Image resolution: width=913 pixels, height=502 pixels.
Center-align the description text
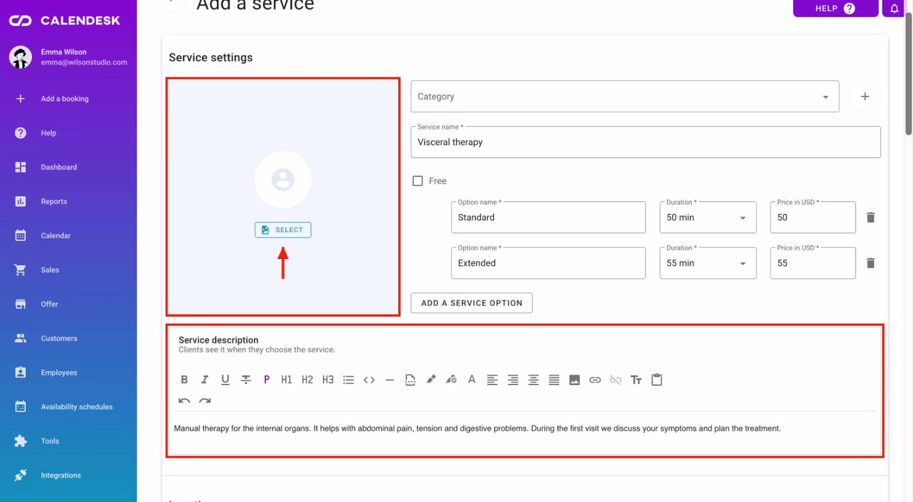tap(534, 380)
